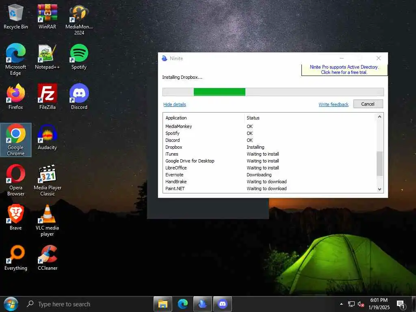Click the Ninite taskbar icon
This screenshot has height=312, width=416.
[203, 304]
